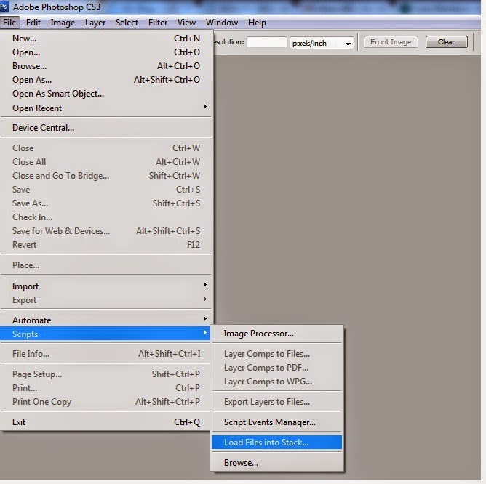This screenshot has height=484, width=486.
Task: Choose Exit from File menu
Action: pos(106,422)
